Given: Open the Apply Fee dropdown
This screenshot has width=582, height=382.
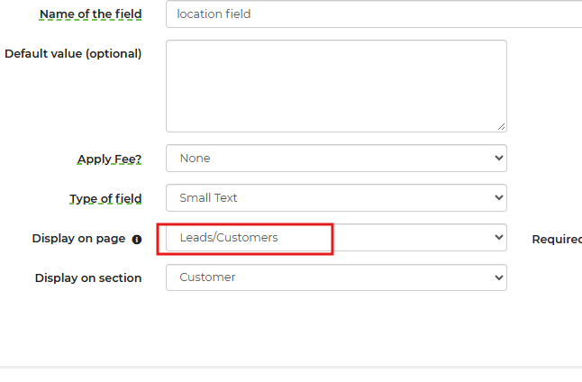Looking at the screenshot, I should pyautogui.click(x=336, y=159).
